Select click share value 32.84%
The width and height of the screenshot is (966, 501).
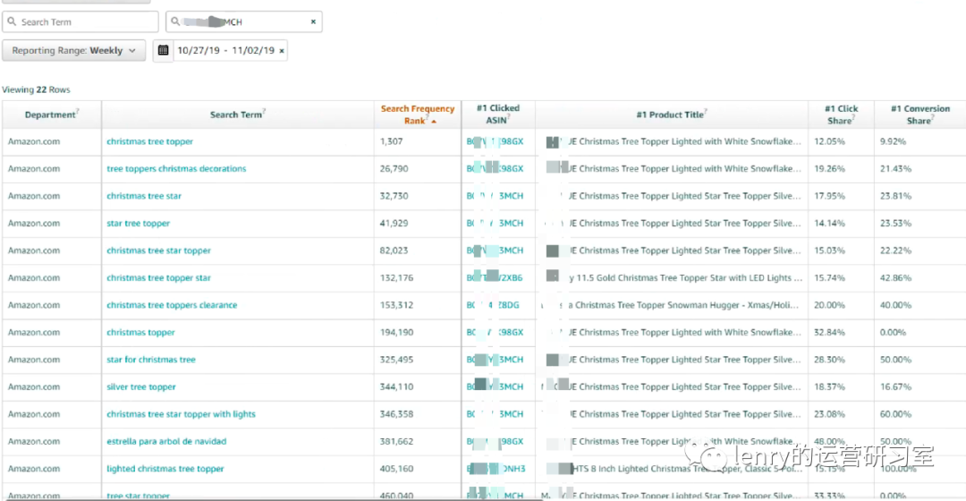(x=829, y=332)
